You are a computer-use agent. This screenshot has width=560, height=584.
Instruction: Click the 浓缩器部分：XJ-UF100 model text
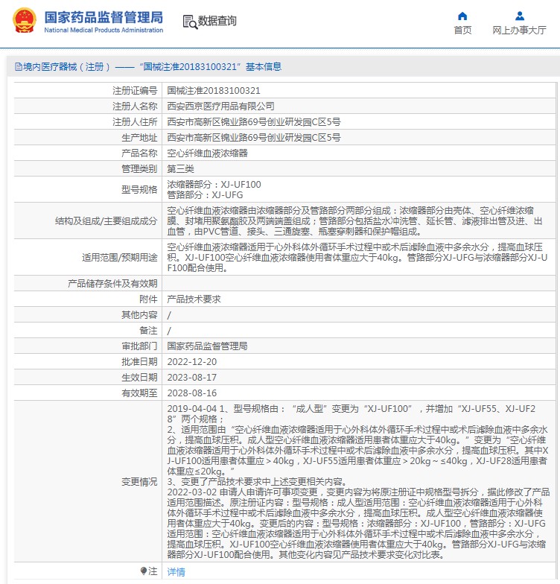[x=214, y=185]
